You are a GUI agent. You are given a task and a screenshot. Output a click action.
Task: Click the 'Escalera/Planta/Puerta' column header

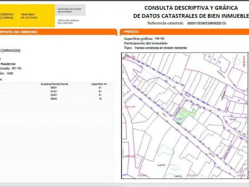tap(54, 84)
